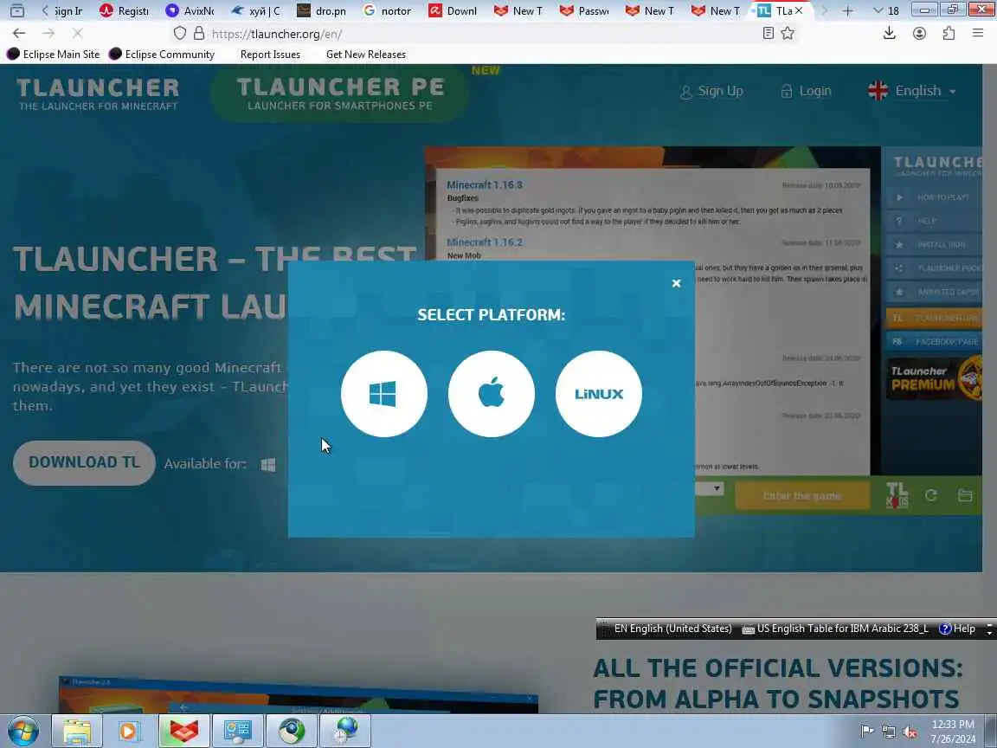
Task: Switch to the dro.pn tab
Action: pyautogui.click(x=321, y=10)
